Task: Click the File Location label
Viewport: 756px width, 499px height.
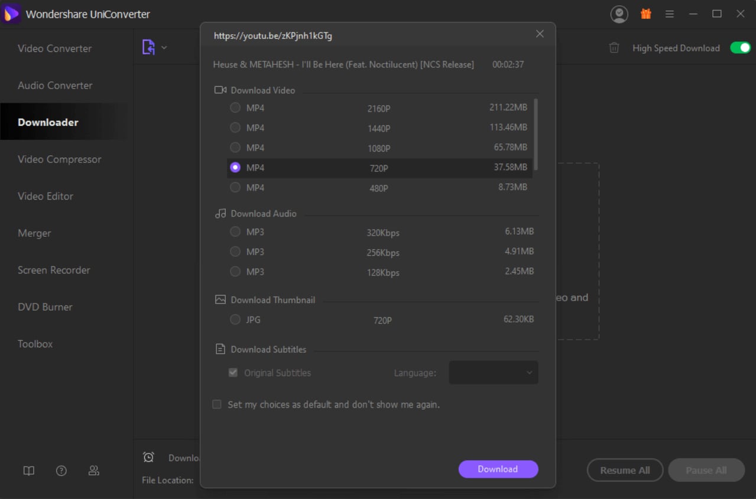Action: (168, 480)
